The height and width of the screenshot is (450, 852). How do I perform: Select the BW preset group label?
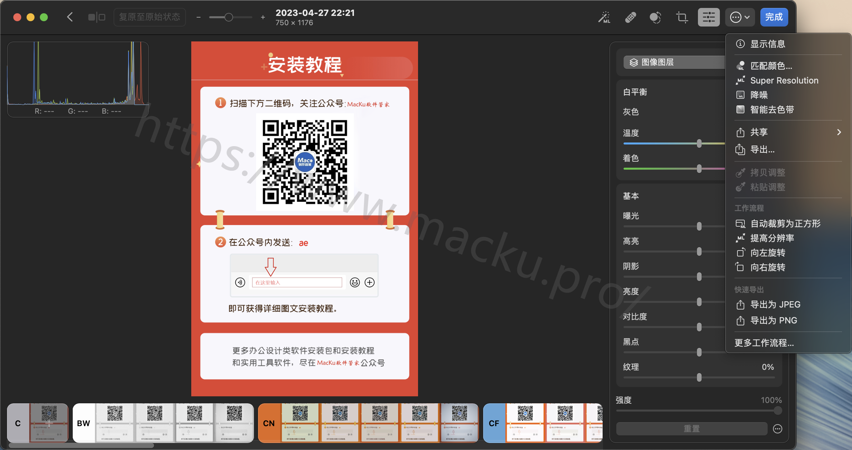[x=84, y=423]
